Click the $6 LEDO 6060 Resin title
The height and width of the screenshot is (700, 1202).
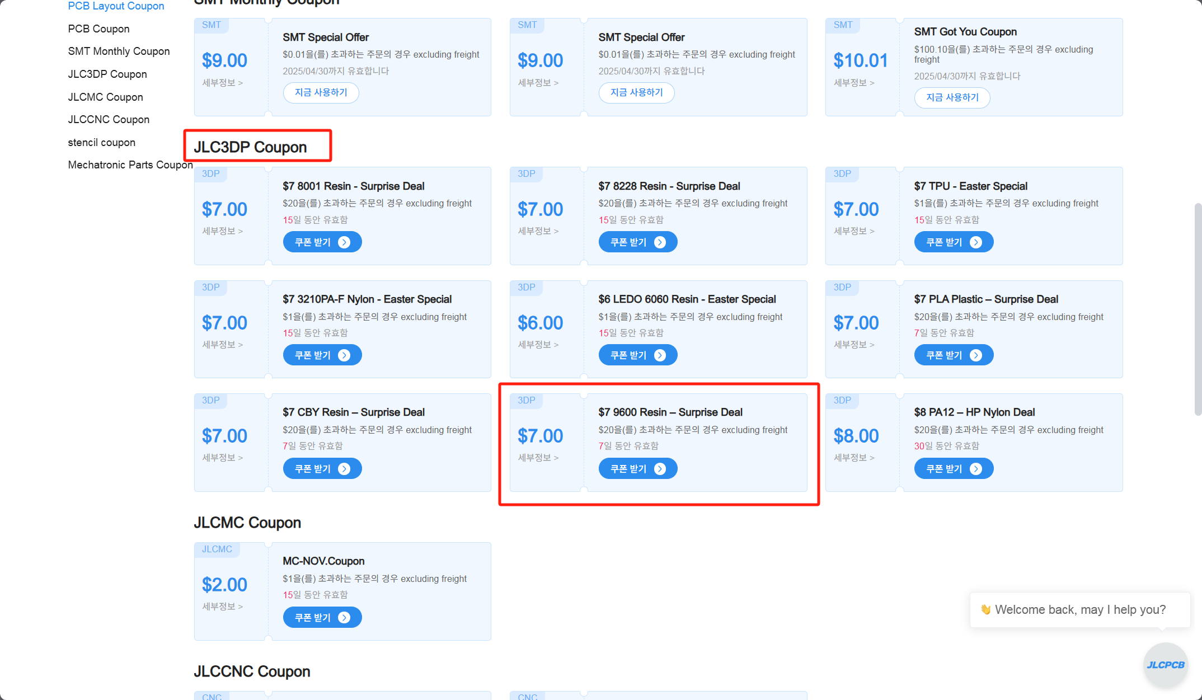click(687, 299)
